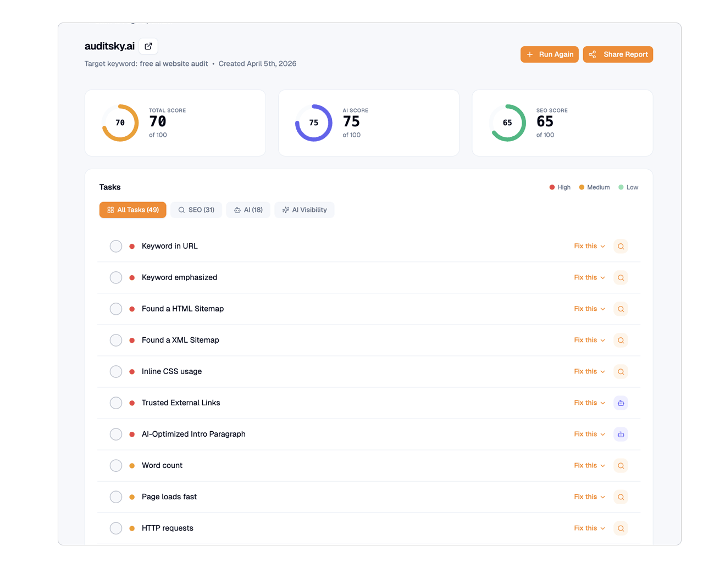Switch to the SEO (31) filter tab
The height and width of the screenshot is (563, 725).
(196, 209)
